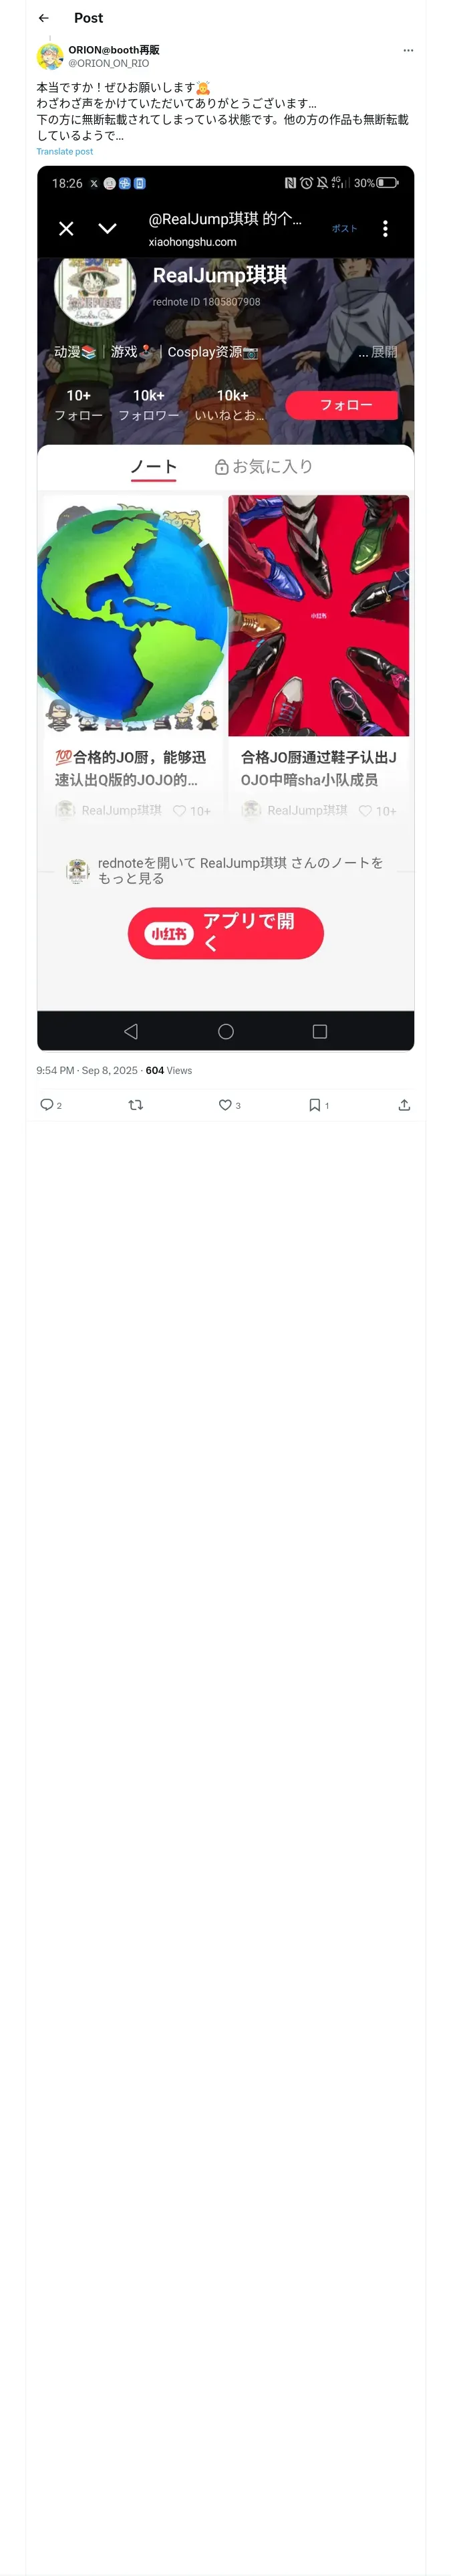Click the X close icon inside the screenshot
The image size is (451, 2576).
point(66,229)
